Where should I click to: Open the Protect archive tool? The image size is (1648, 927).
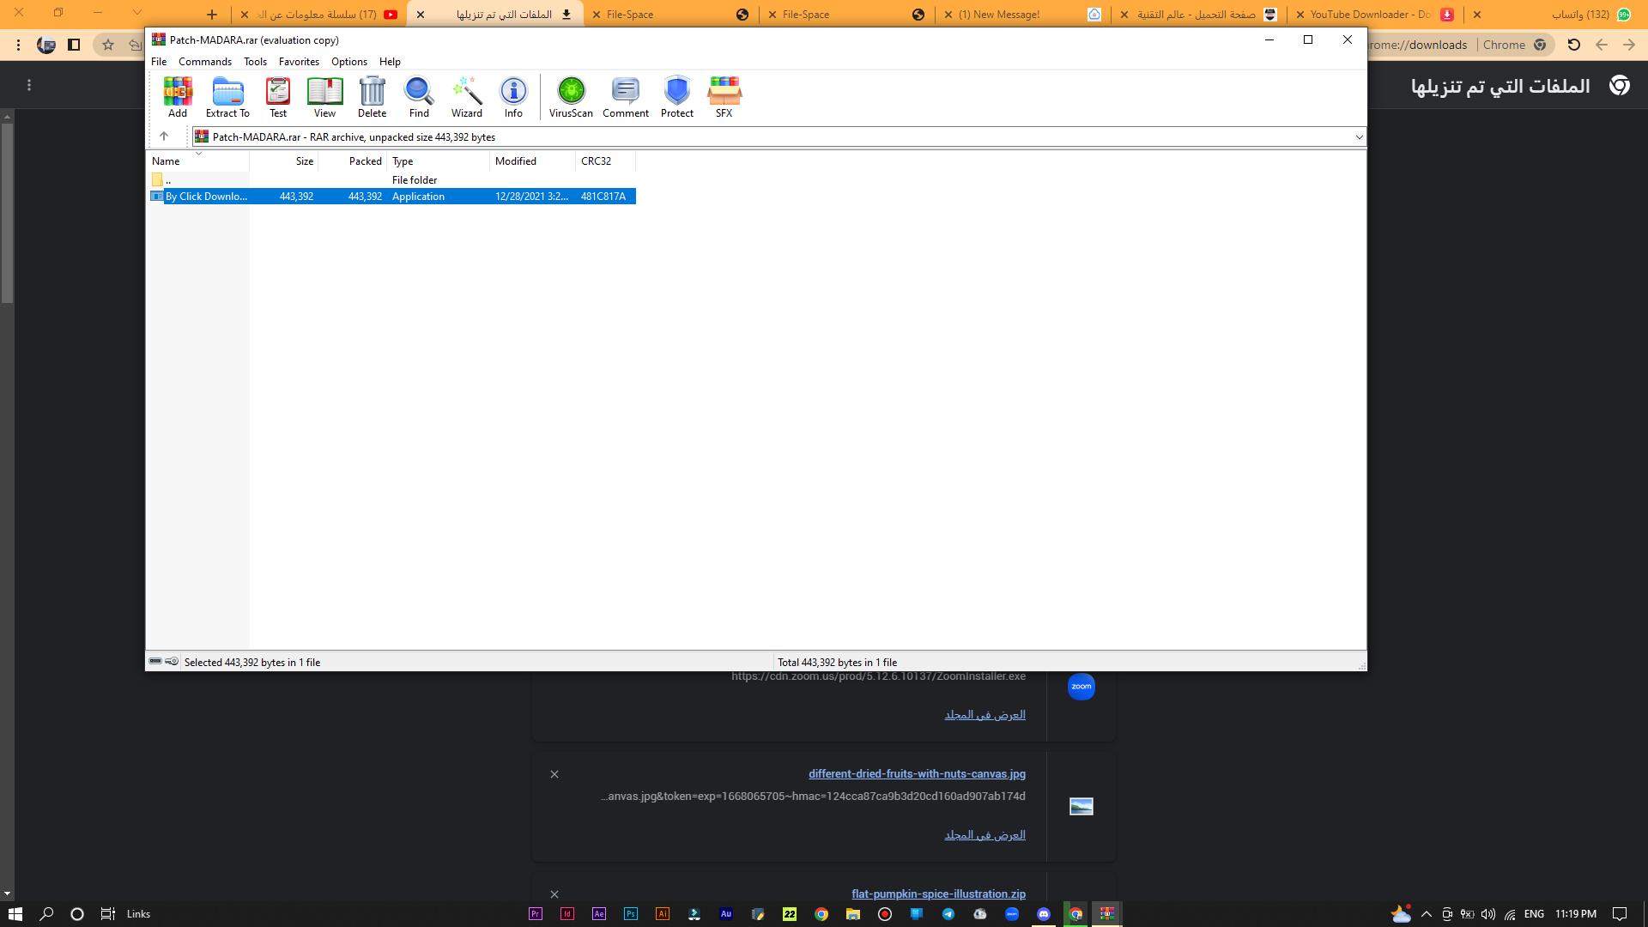[676, 96]
